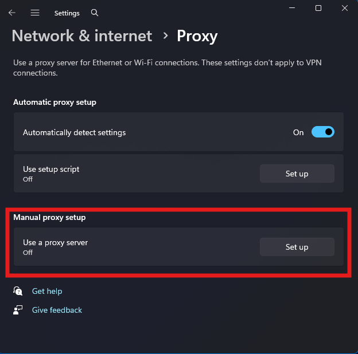This screenshot has height=354, width=358.
Task: Turn off Automatically detect settings switch
Action: tap(322, 132)
